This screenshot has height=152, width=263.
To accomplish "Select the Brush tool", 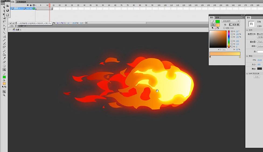I will [4, 43].
